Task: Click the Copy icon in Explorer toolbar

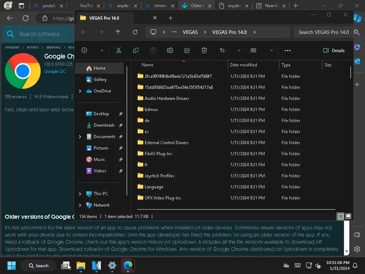Action: click(x=136, y=50)
